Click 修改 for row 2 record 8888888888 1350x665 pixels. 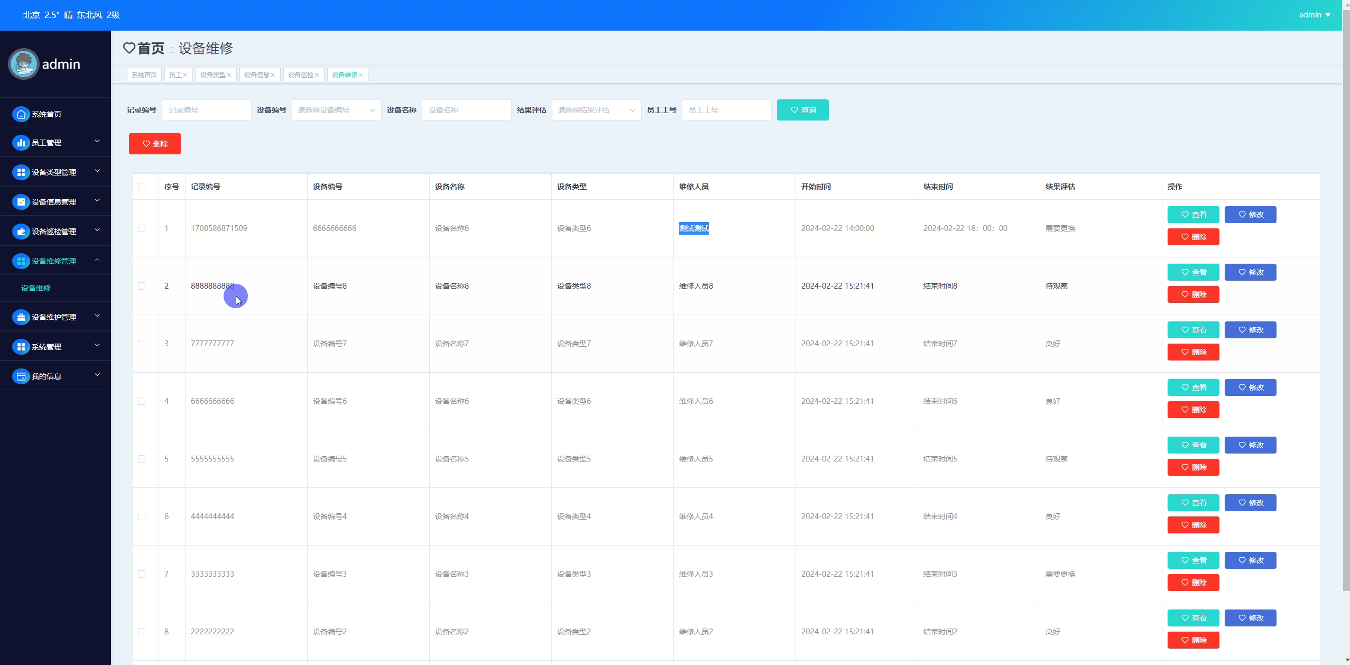(1250, 272)
